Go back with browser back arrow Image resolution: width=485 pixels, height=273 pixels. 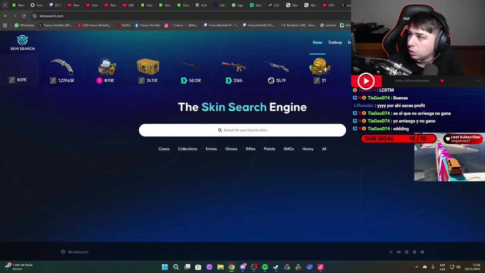point(5,16)
